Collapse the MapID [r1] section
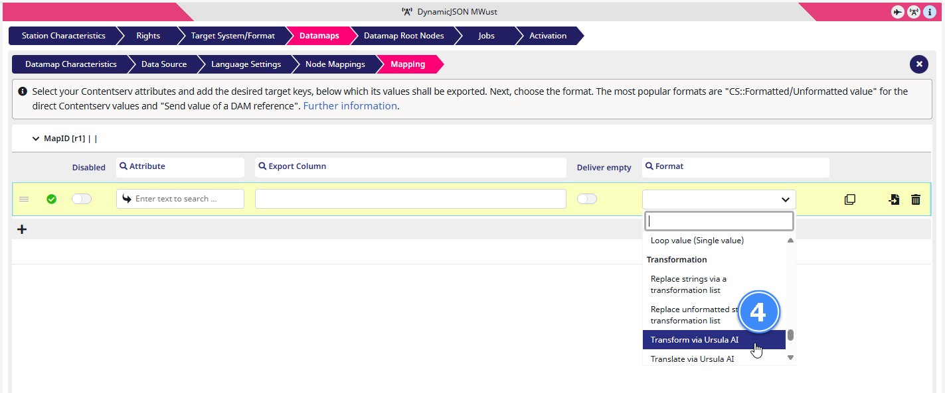Viewport: 945px width, 393px height. [36, 139]
